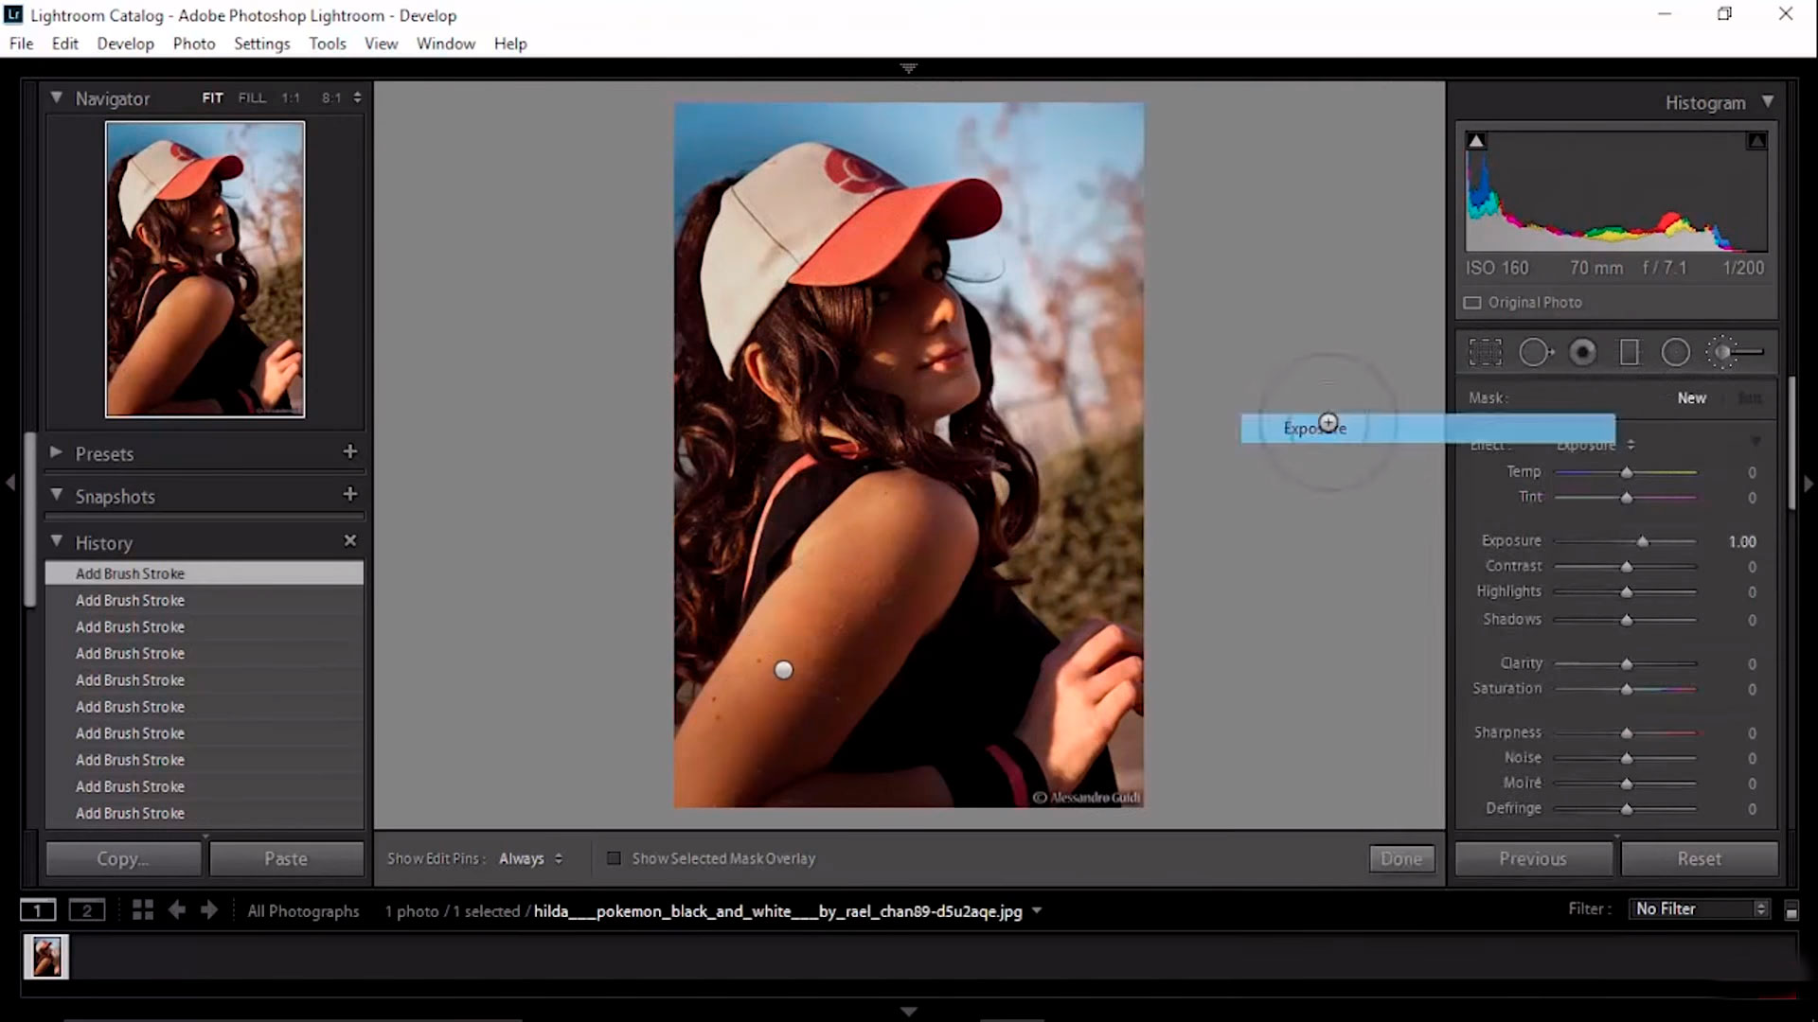Click the Paste button
This screenshot has width=1818, height=1022.
286,858
